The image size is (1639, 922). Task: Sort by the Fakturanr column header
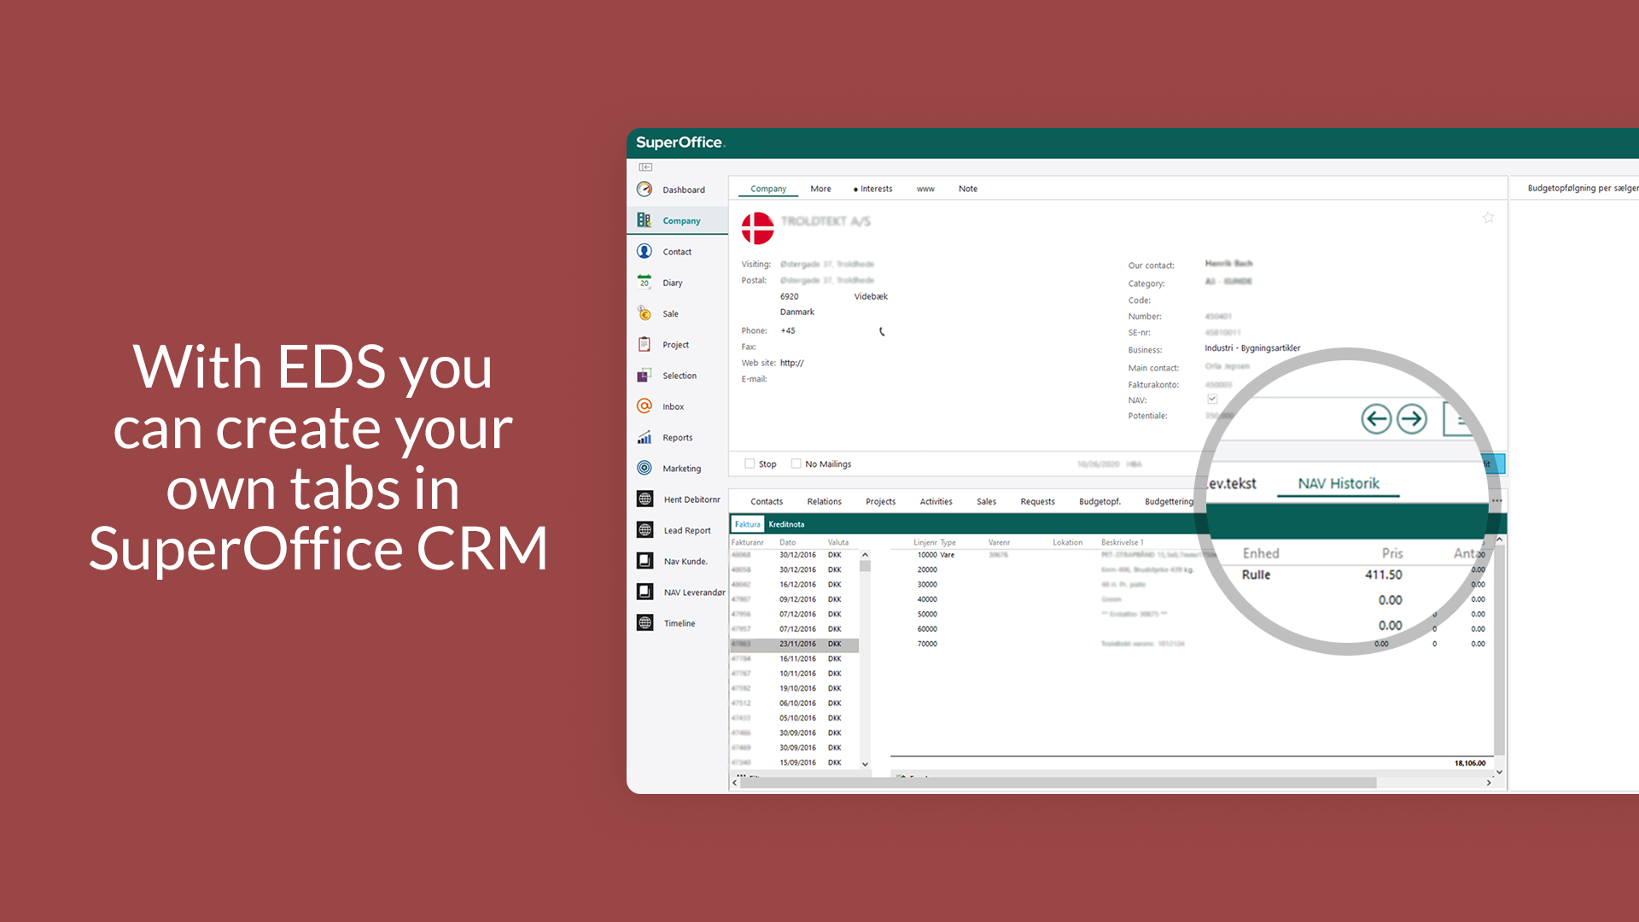pos(747,542)
